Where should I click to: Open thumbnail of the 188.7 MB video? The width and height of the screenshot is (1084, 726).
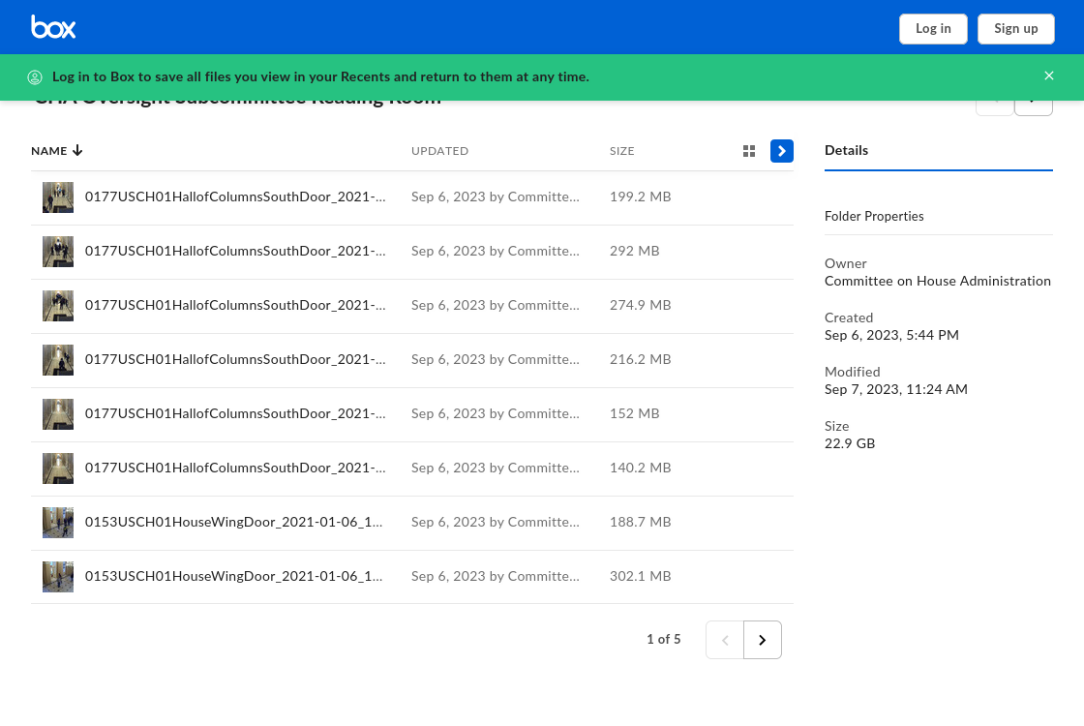coord(58,523)
